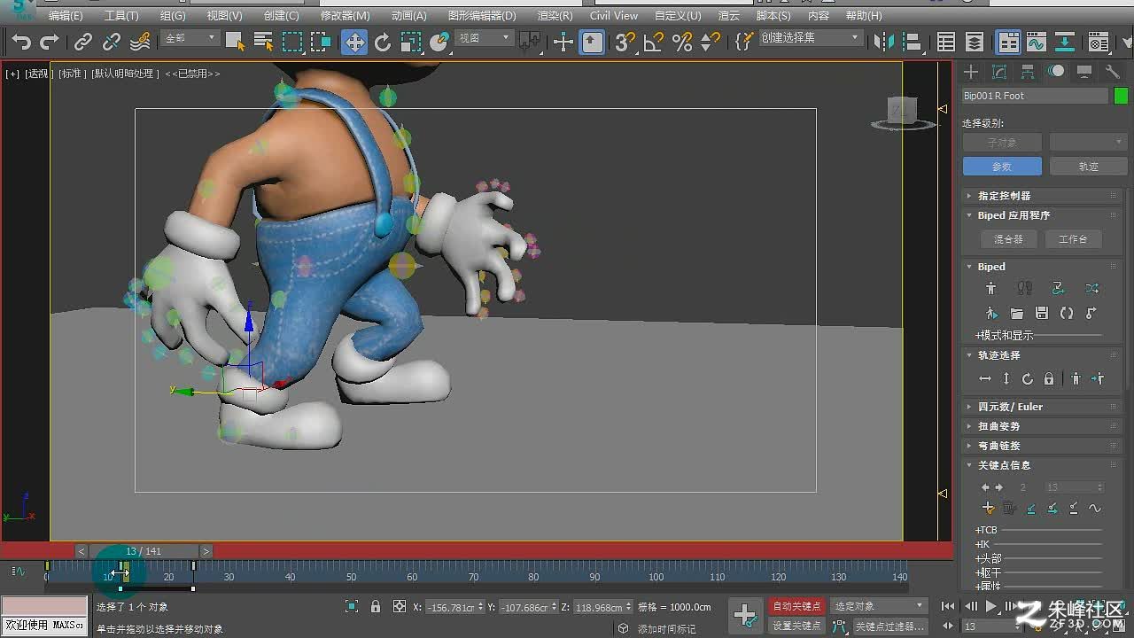Expand the 扭曲姿势 rollout
1134x638 pixels.
pos(1043,426)
